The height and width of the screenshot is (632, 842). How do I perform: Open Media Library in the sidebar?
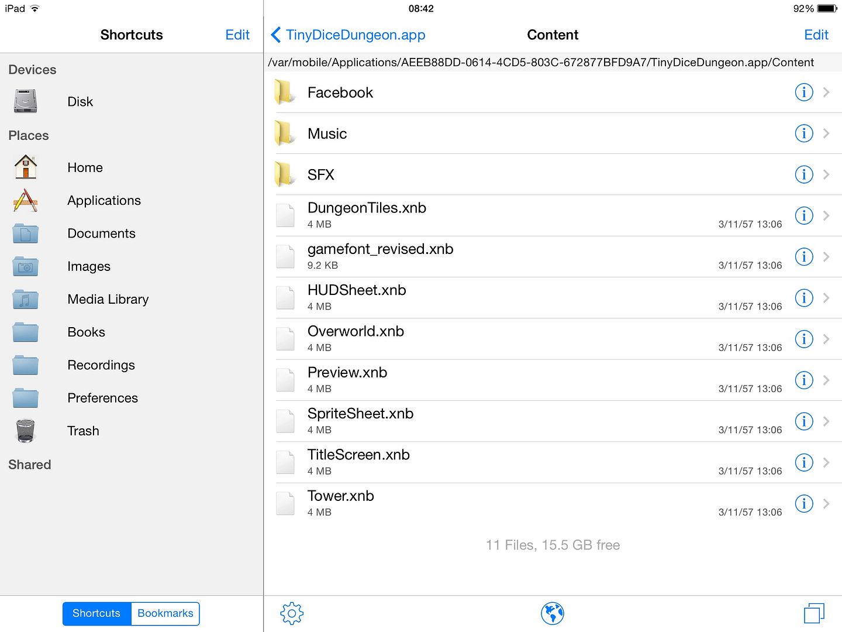click(108, 300)
